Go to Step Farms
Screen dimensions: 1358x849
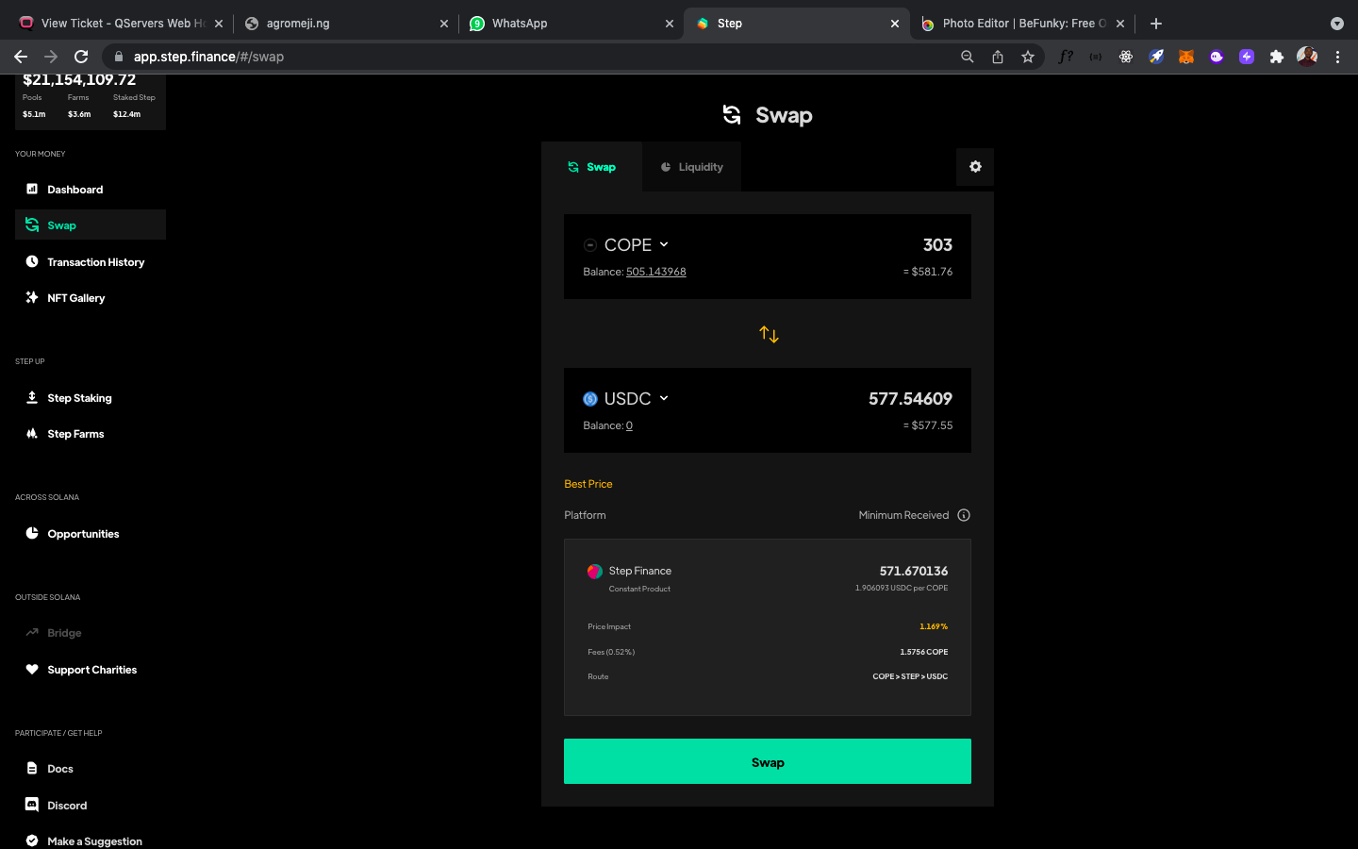click(91, 434)
